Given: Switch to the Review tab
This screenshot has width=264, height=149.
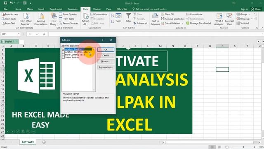Looking at the screenshot, I should point(97,9).
